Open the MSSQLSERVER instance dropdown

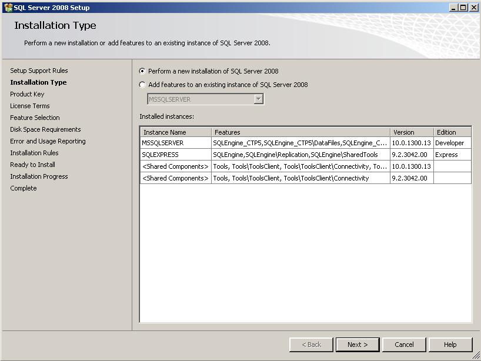pos(256,99)
